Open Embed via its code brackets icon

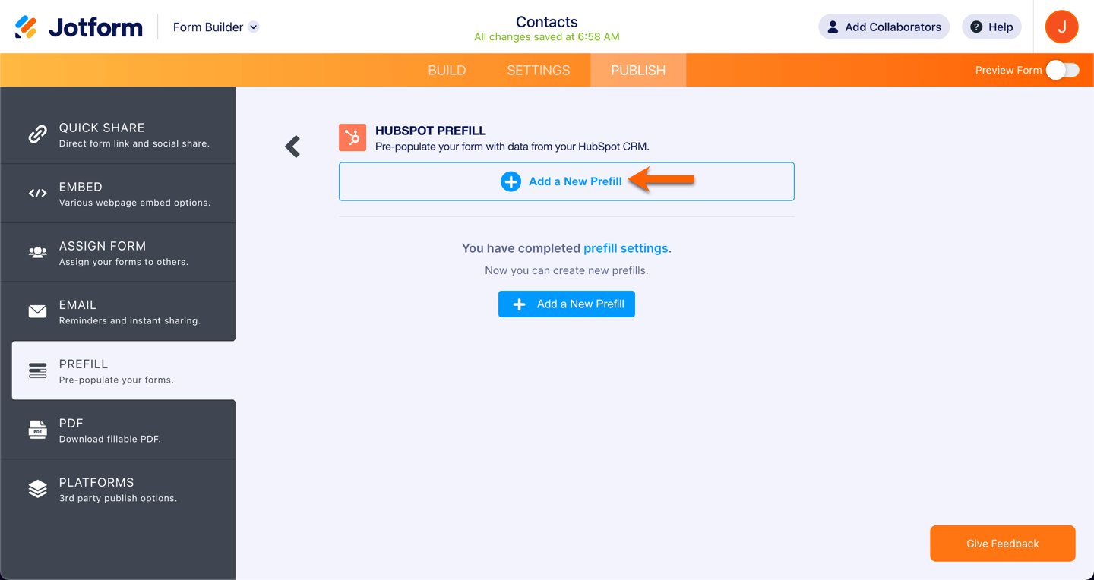pyautogui.click(x=37, y=194)
